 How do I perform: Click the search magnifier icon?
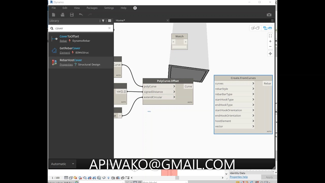coord(52,28)
